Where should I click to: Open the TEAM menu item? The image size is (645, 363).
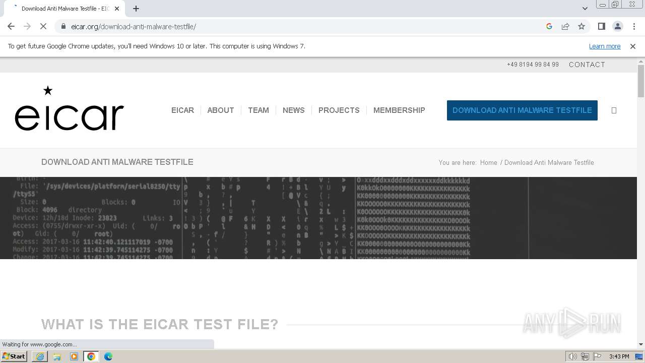(x=259, y=110)
